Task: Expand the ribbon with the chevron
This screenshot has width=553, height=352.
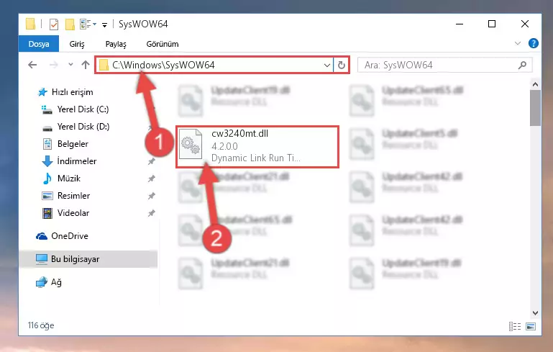Action: [517, 43]
